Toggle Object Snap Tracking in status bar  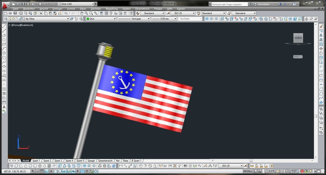coord(64,171)
